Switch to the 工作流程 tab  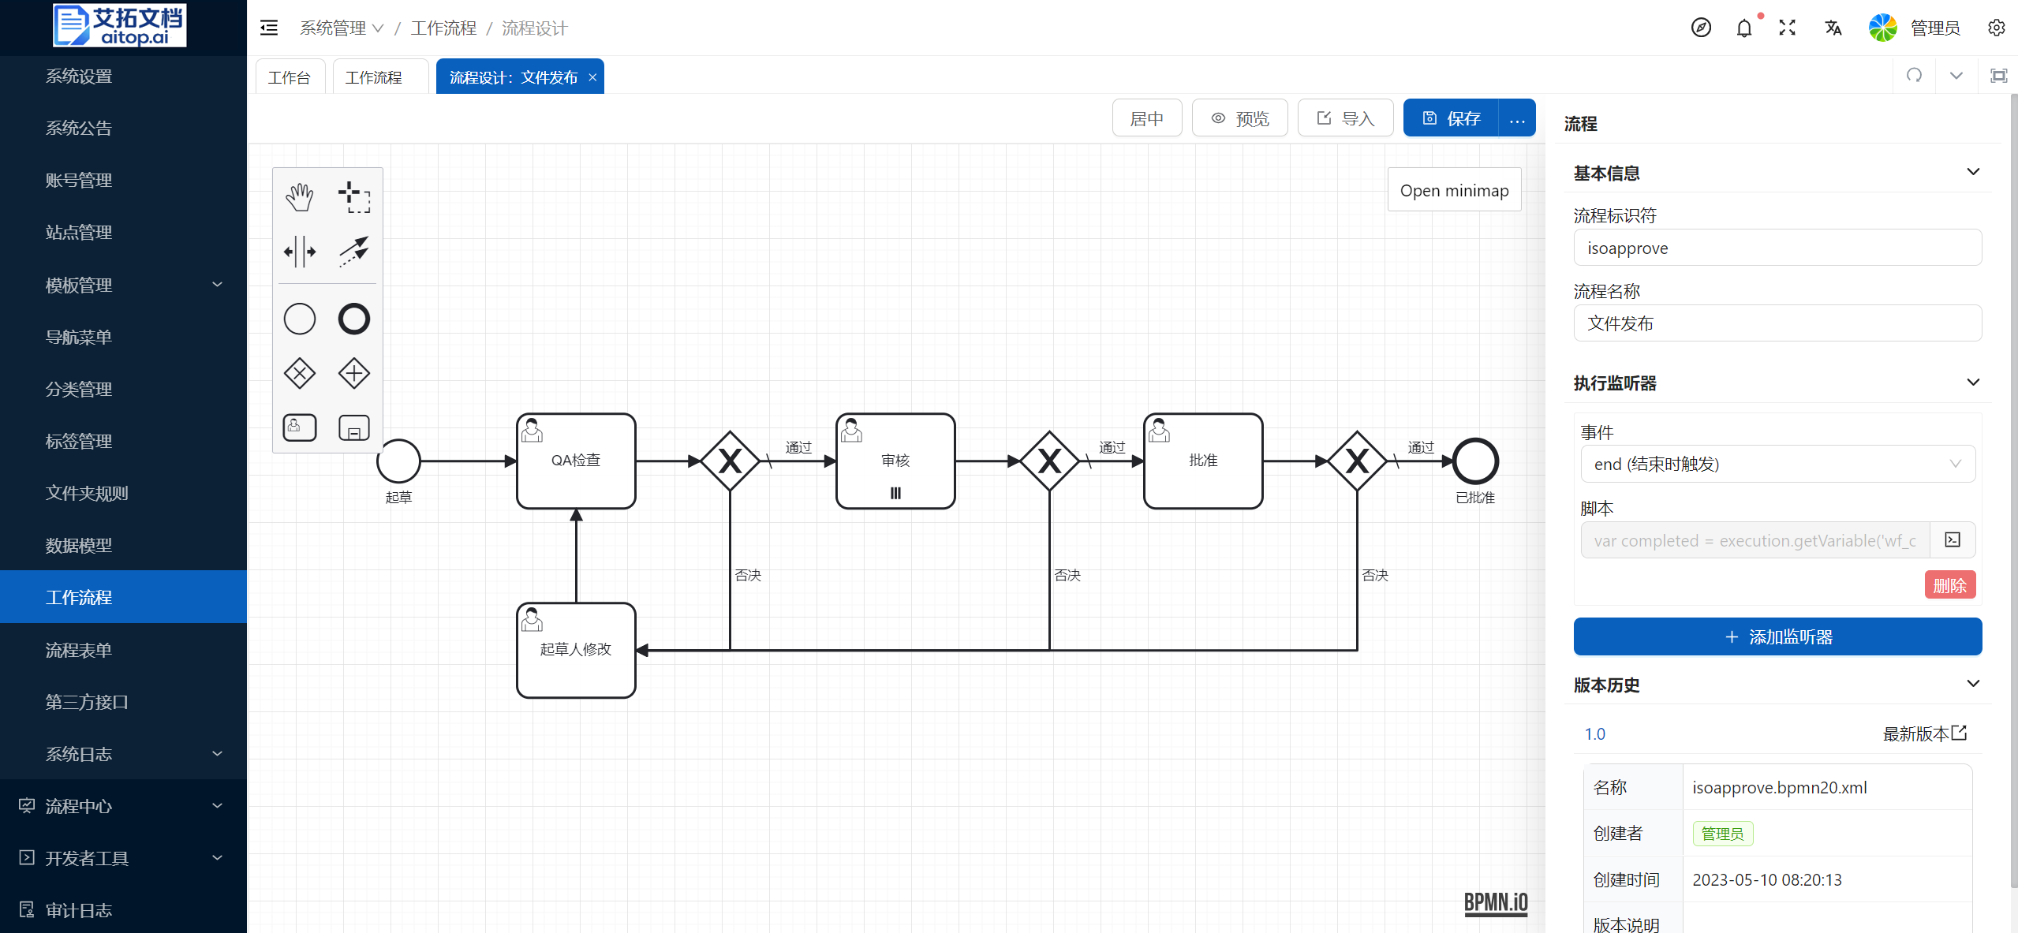(374, 77)
